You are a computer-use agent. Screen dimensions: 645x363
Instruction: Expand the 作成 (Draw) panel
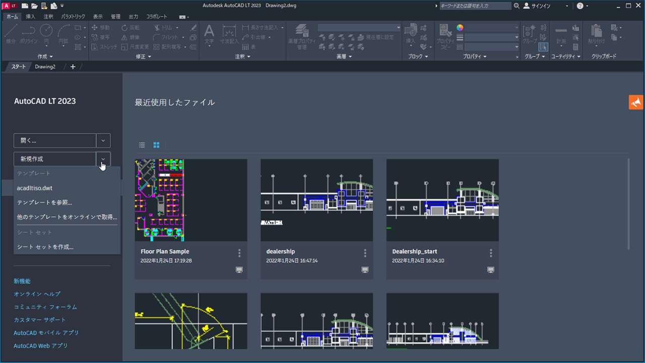[x=45, y=56]
